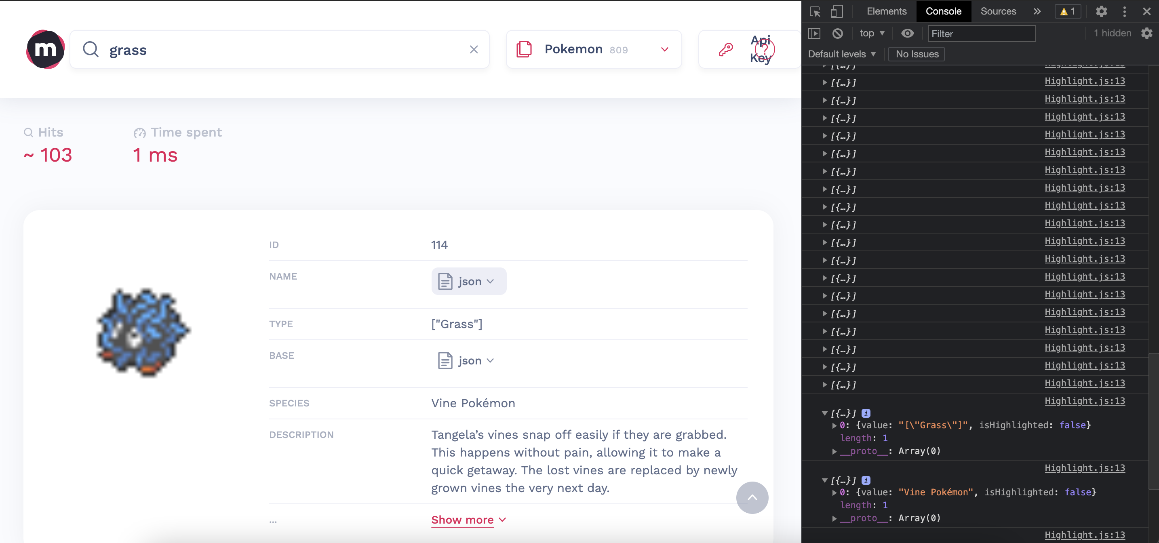
Task: Clear console with the block icon
Action: [x=837, y=33]
